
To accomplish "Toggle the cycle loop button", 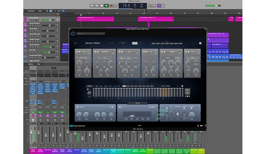I will coord(116,6).
